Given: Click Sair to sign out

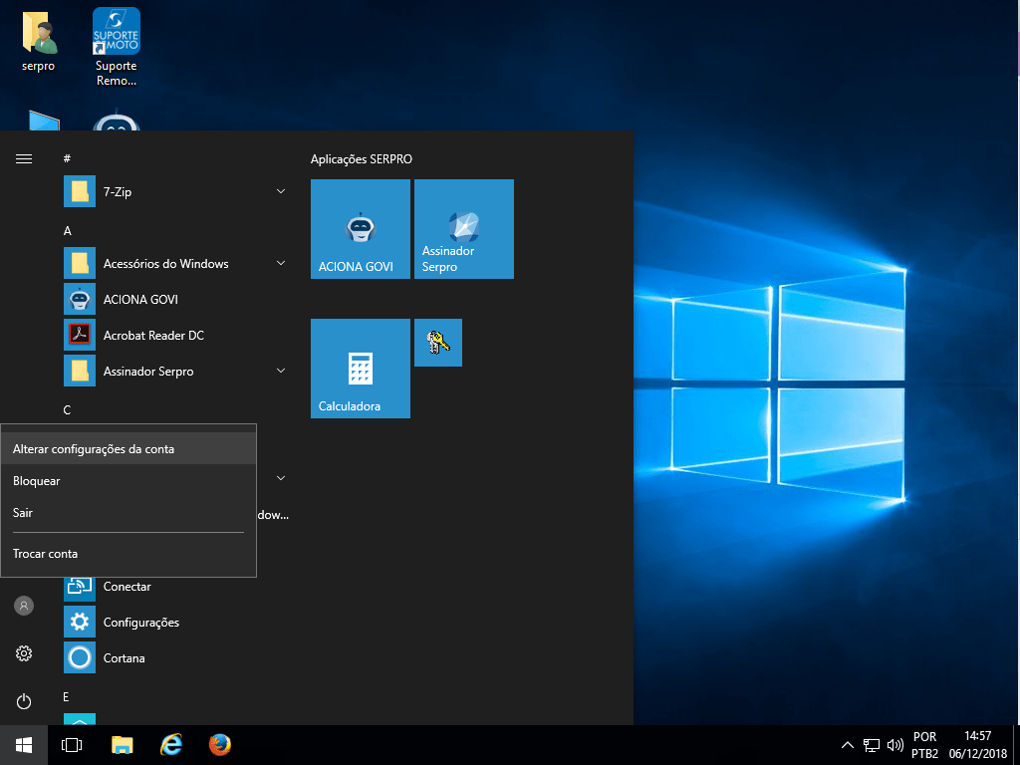Looking at the screenshot, I should (x=23, y=513).
